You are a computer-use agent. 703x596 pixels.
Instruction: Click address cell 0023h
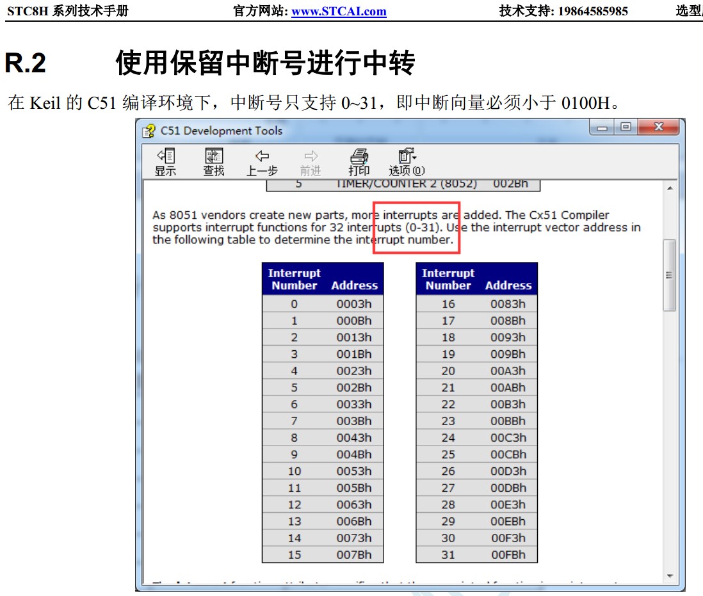coord(354,371)
